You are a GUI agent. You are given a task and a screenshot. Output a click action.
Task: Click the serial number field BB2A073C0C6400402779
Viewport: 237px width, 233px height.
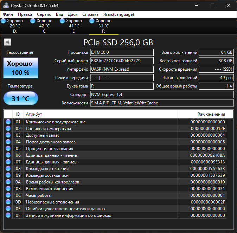point(122,61)
